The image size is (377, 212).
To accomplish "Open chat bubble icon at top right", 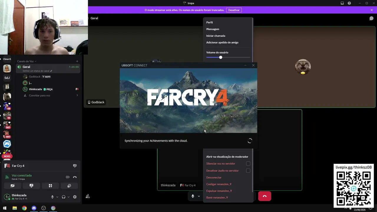I will pyautogui.click(x=371, y=18).
